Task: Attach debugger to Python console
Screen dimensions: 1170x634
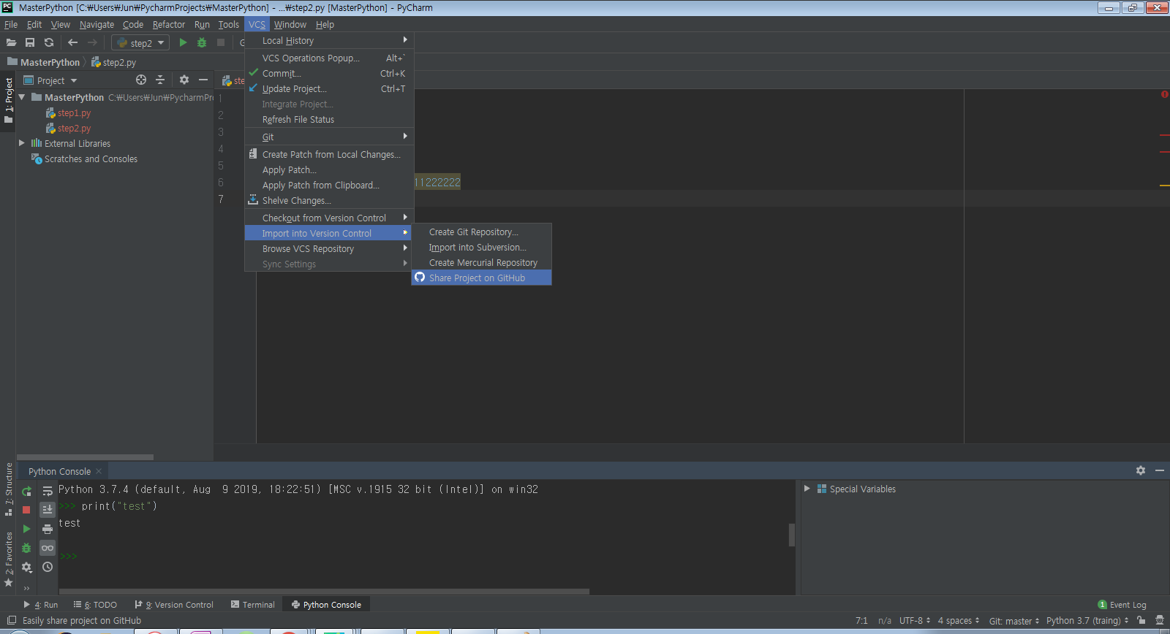Action: tap(26, 548)
